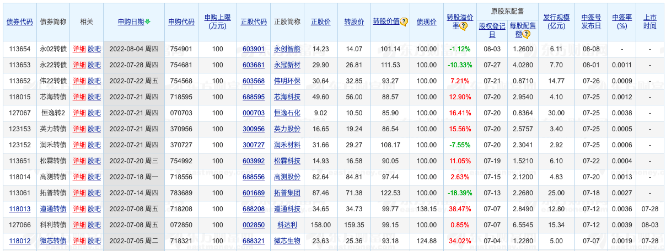Screen dimensions: 666x251
Task: Open stock name link 高测股份
Action: (x=287, y=177)
